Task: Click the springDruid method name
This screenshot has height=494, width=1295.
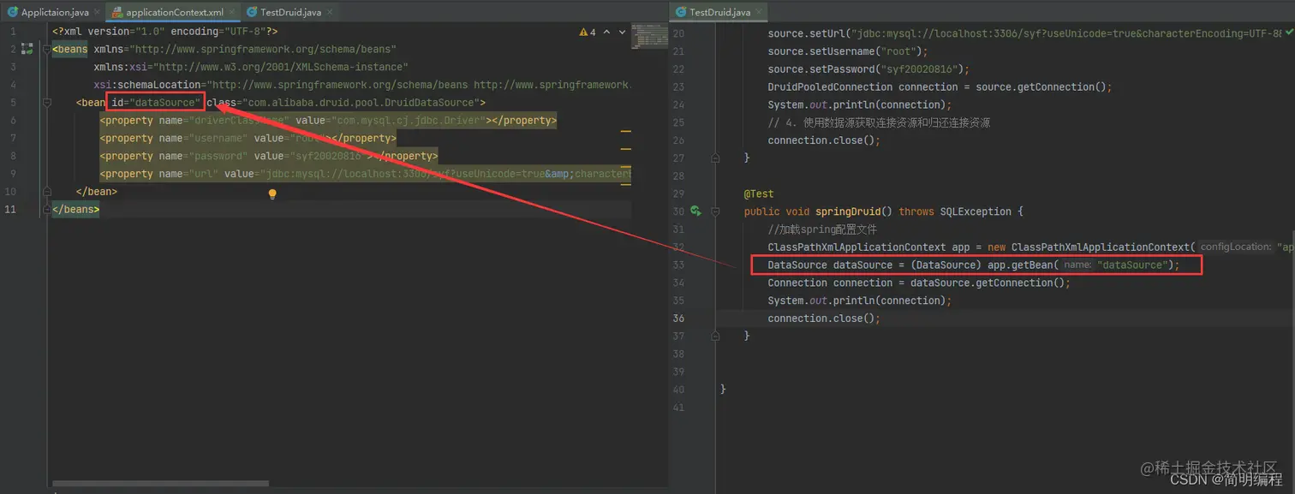Action: point(848,211)
